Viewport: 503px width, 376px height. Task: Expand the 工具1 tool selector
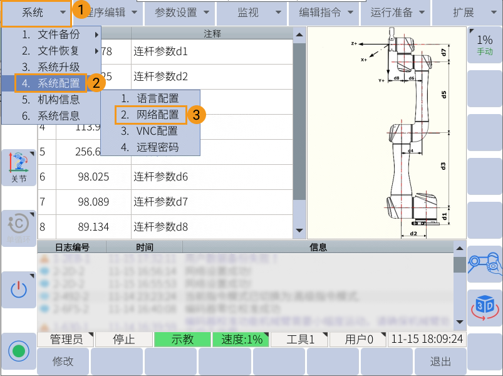[300, 340]
